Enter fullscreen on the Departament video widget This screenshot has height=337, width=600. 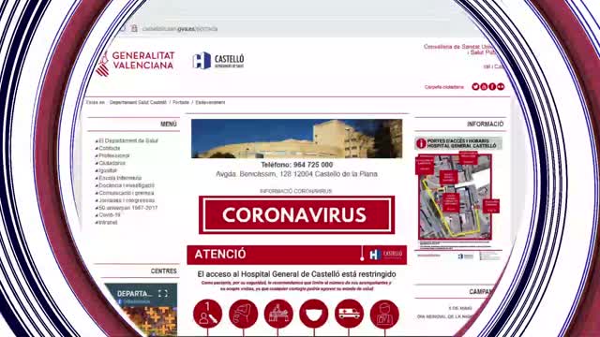click(x=163, y=293)
